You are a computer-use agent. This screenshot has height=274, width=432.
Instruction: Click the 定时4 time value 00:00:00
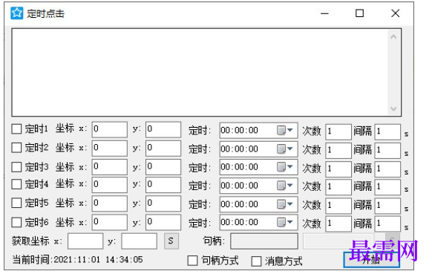240,186
